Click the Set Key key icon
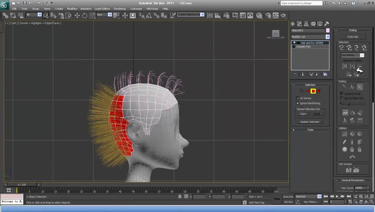This screenshot has width=375, height=212. pos(277,199)
